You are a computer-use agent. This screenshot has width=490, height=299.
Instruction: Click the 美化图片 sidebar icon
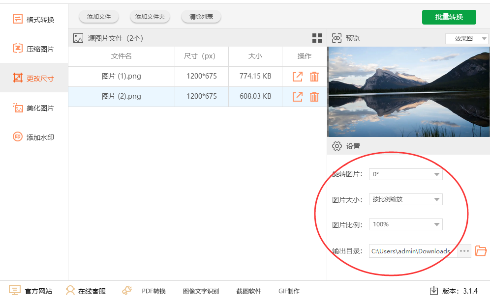(18, 107)
